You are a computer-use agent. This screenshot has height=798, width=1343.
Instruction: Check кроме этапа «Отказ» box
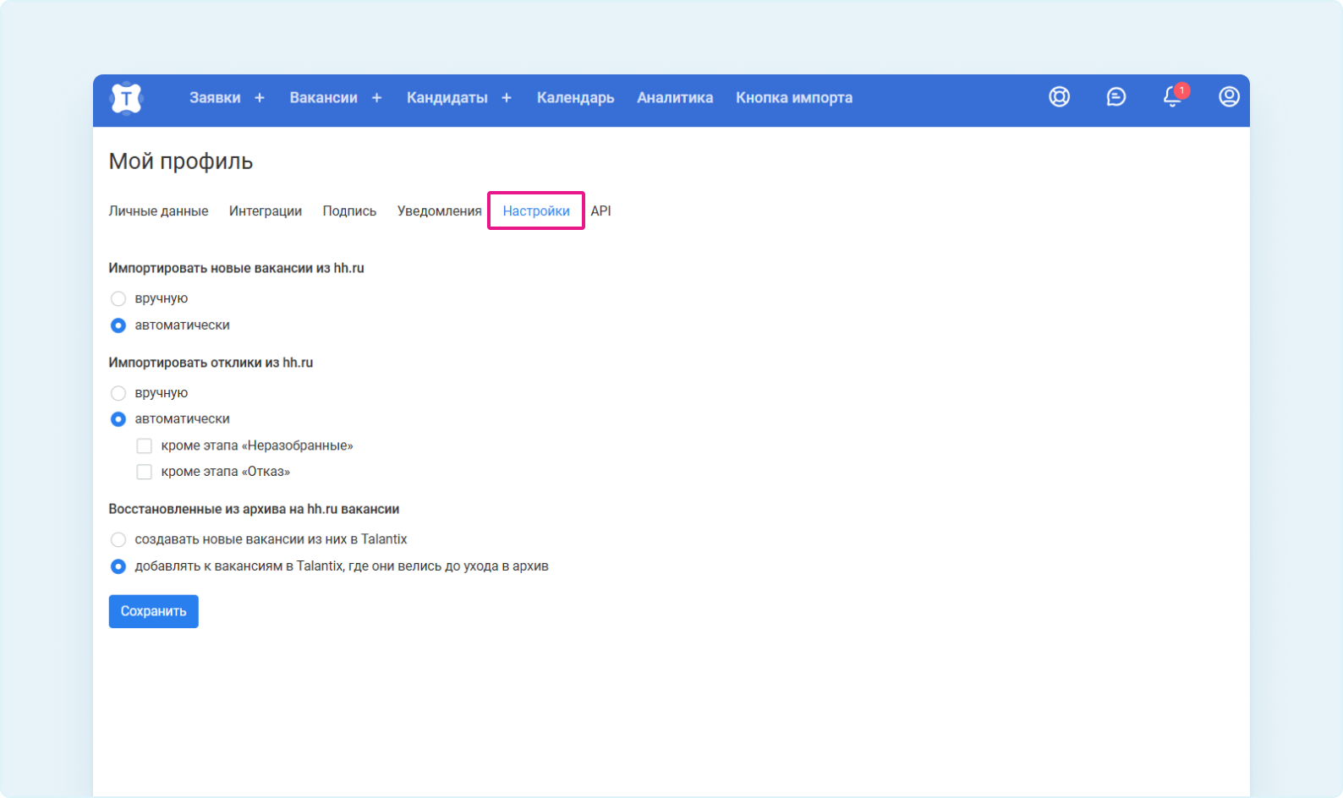tap(145, 472)
